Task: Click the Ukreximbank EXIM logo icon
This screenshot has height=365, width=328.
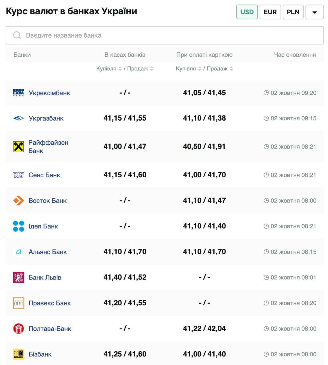Action: tap(19, 93)
